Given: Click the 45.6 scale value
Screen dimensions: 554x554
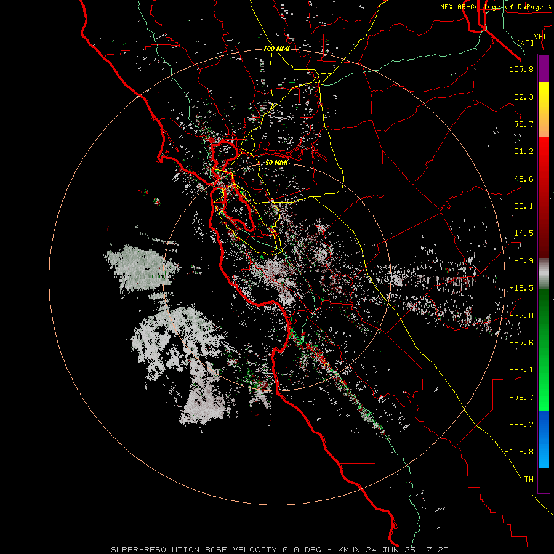Looking at the screenshot, I should pos(524,179).
